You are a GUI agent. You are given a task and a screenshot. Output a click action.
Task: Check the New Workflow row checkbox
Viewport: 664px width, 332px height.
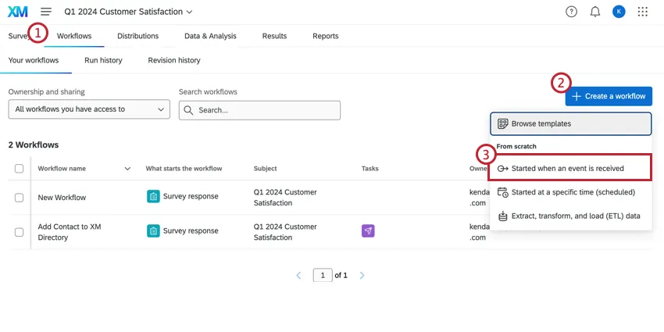click(19, 198)
